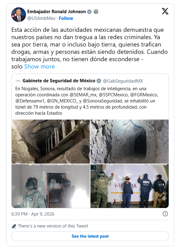Click the Embajador Ronald Johnson display name

coord(57,12)
